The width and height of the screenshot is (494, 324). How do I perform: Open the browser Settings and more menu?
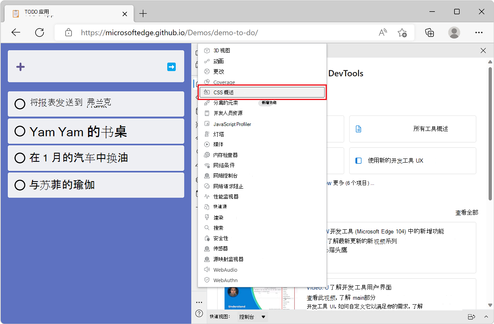click(479, 32)
